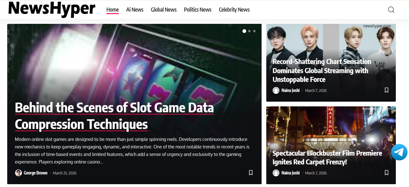Go to Ai News section

point(135,10)
